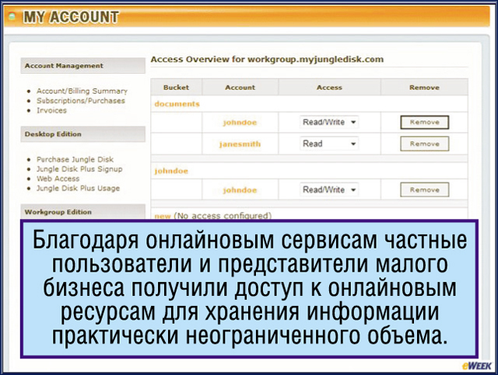498x375 pixels.
Task: Open the Invoices link
Action: pos(51,110)
